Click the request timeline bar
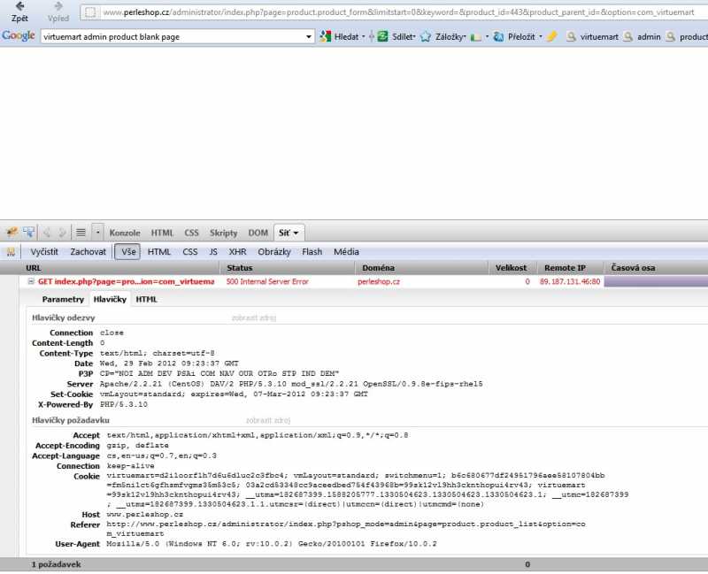Viewport: 708px width, 574px height. click(655, 282)
